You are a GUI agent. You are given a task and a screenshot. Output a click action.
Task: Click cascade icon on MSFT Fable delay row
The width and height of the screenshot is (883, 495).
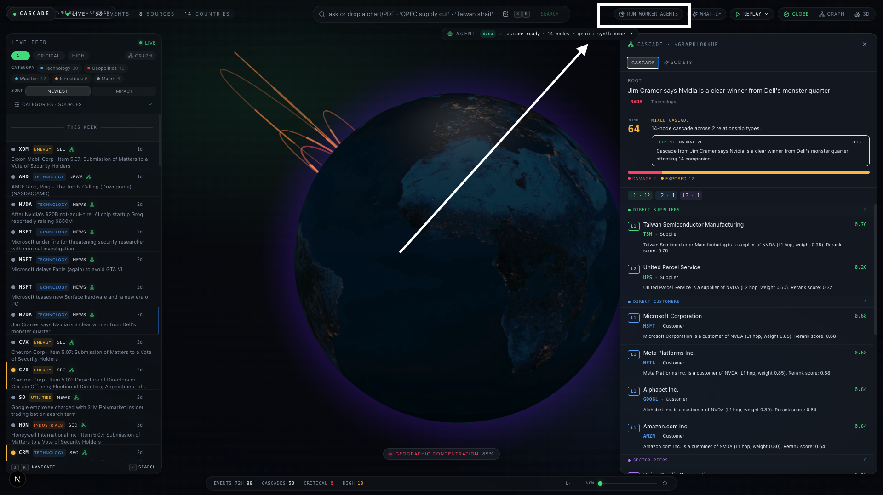[x=92, y=260]
